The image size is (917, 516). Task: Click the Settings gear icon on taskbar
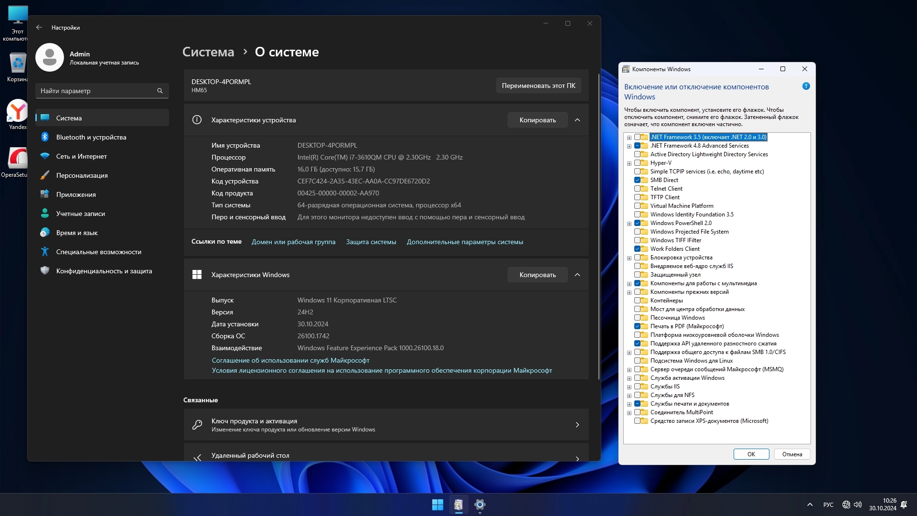(x=480, y=505)
